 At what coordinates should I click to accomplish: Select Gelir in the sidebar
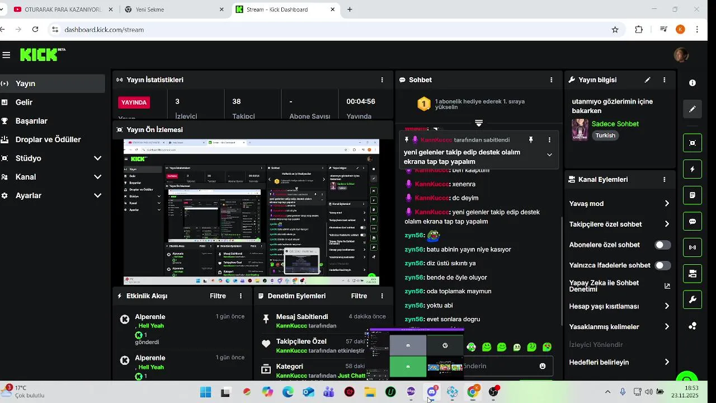tap(53, 102)
